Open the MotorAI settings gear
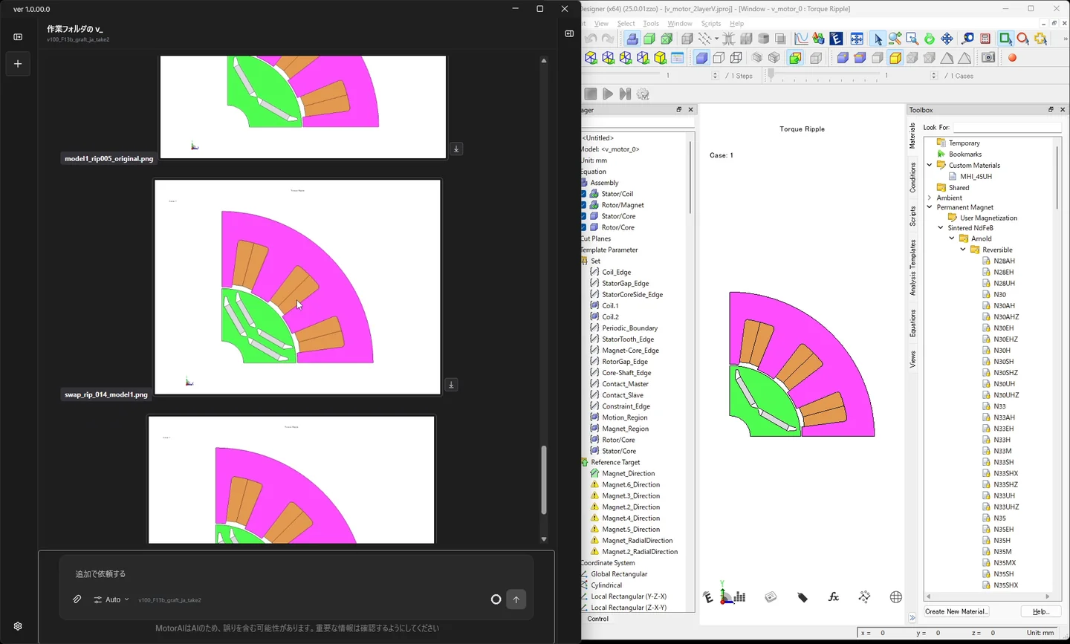The image size is (1070, 644). coord(18,626)
